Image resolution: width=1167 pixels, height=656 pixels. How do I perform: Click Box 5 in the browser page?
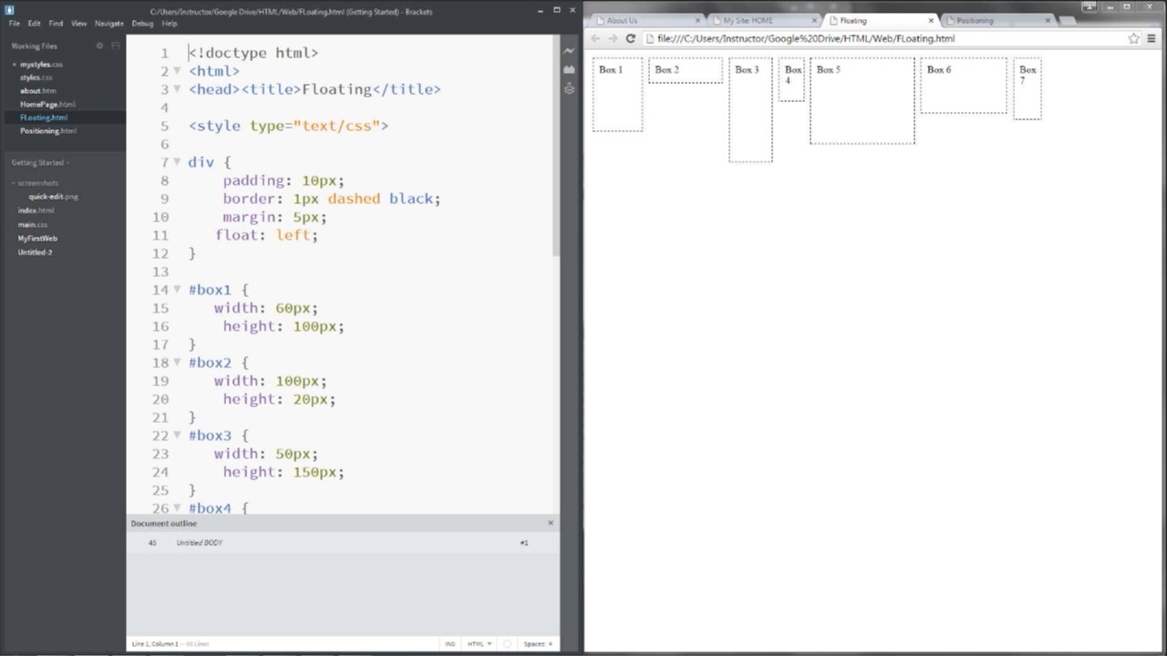coord(862,100)
